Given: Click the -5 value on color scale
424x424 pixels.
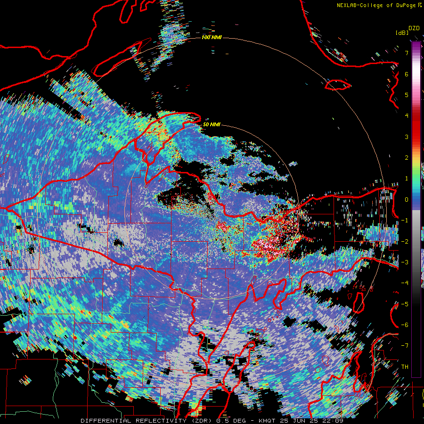Looking at the screenshot, I should 405,304.
